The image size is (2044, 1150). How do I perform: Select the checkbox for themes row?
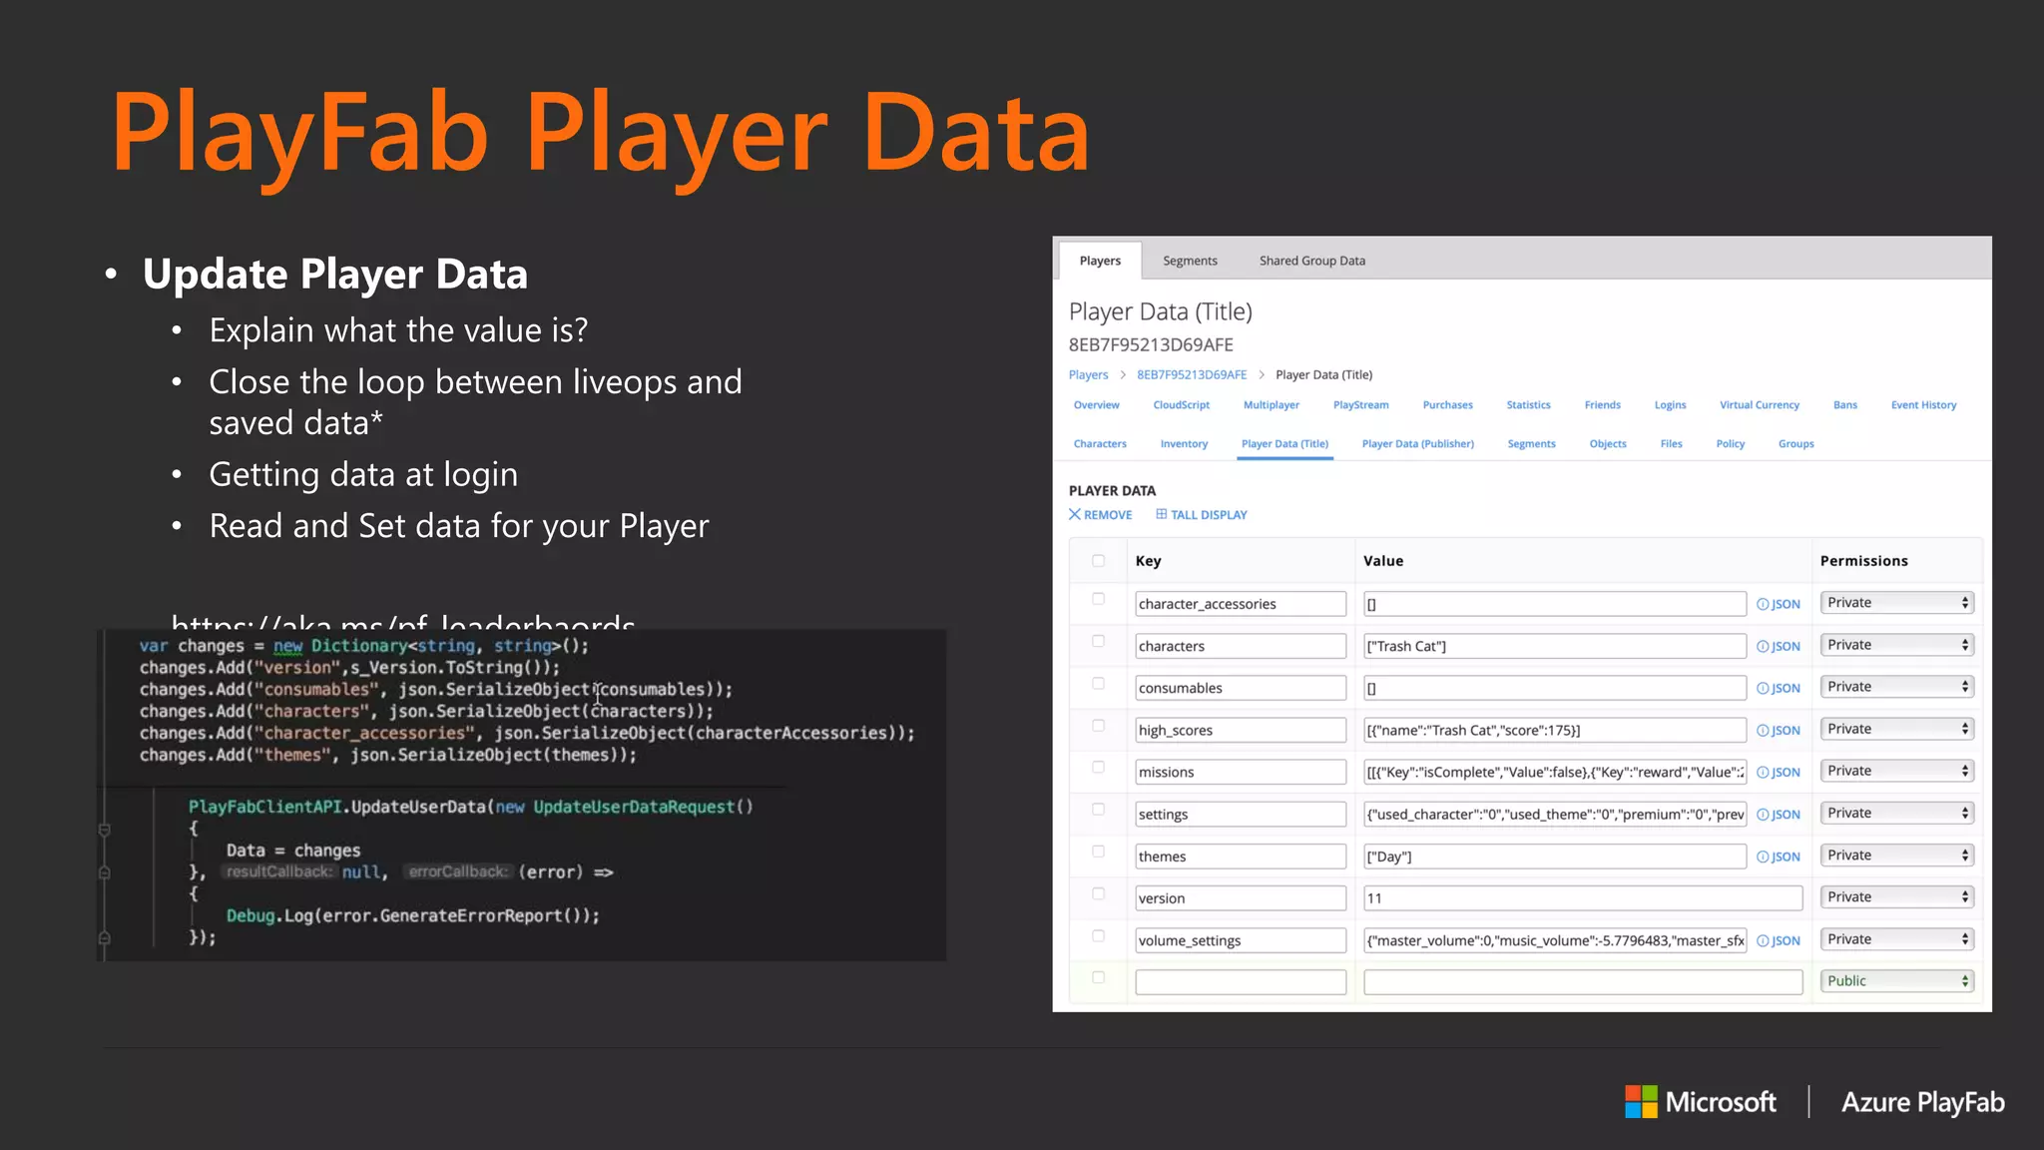coord(1098,852)
